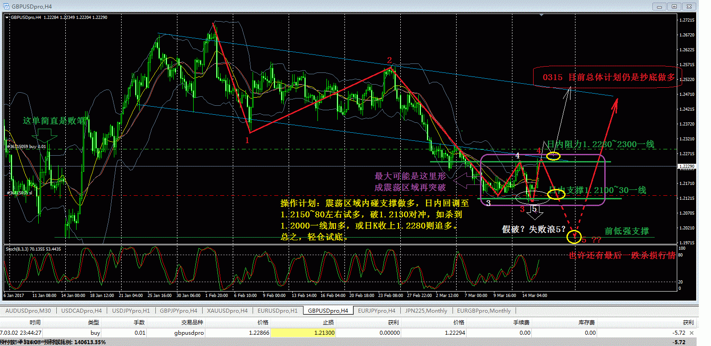Click the take profit cell 0.00000
The height and width of the screenshot is (346, 711).
[x=389, y=333]
